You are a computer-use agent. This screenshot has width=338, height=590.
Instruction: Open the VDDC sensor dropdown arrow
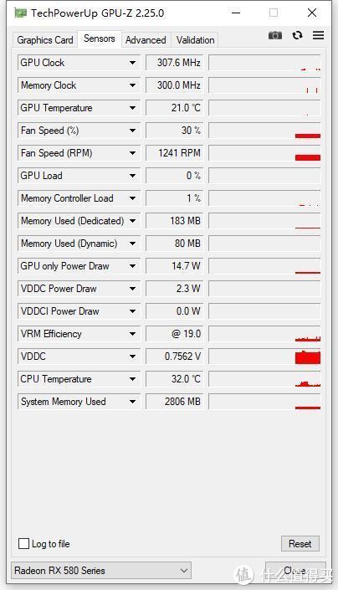point(132,357)
